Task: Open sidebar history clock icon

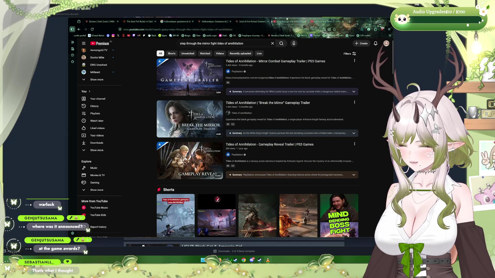Action: [72, 55]
